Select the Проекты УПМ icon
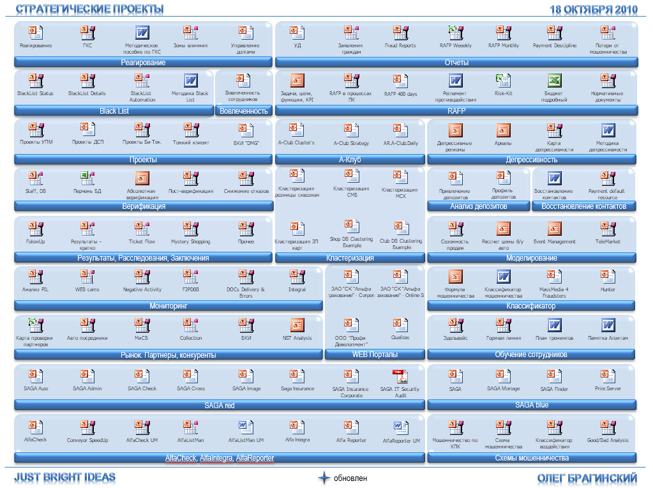The image size is (653, 488). (x=36, y=130)
